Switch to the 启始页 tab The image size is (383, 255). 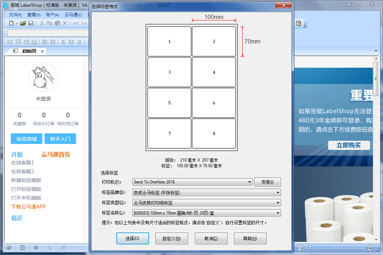tap(29, 51)
